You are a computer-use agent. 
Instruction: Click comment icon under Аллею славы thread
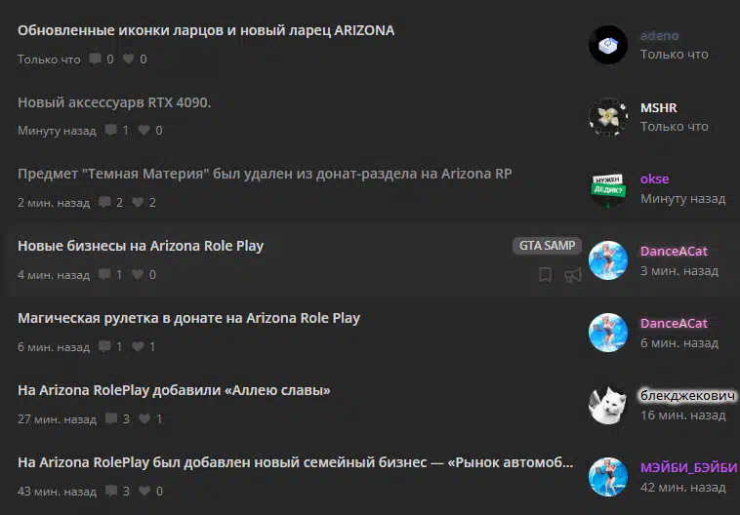[111, 418]
